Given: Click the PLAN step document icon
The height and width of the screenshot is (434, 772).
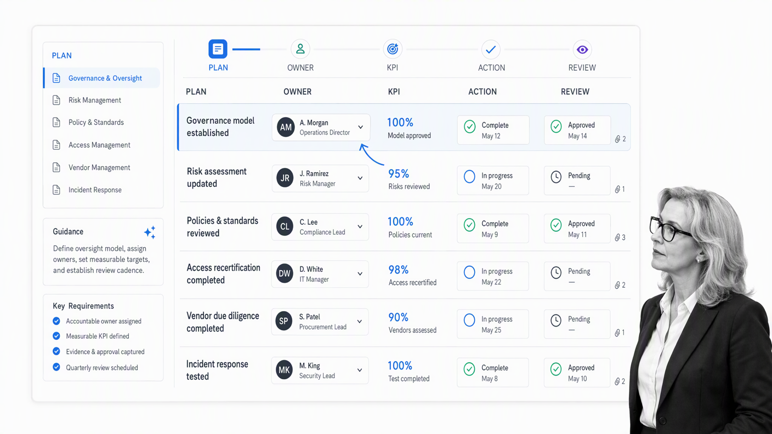Looking at the screenshot, I should click(218, 49).
